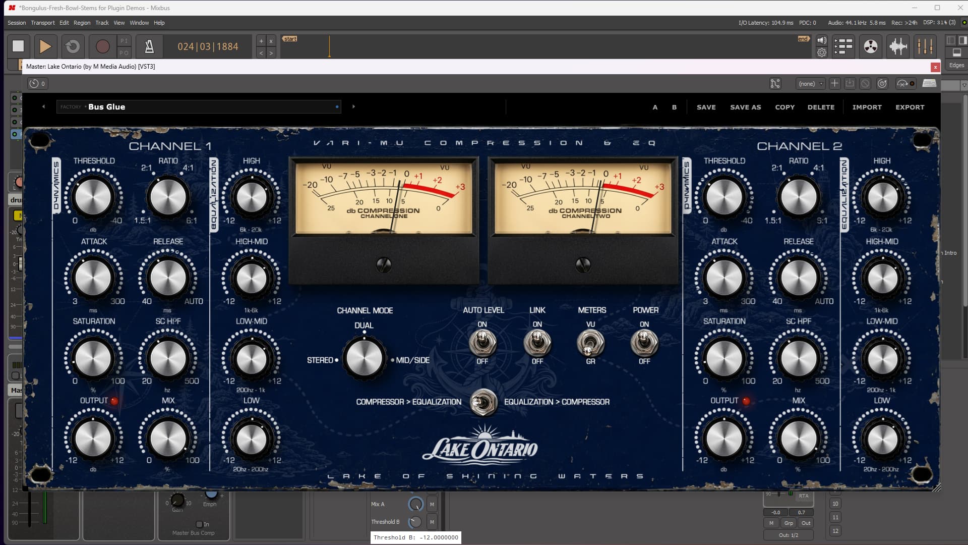Click the Out: 1/2 output button
The width and height of the screenshot is (968, 545).
pyautogui.click(x=789, y=535)
